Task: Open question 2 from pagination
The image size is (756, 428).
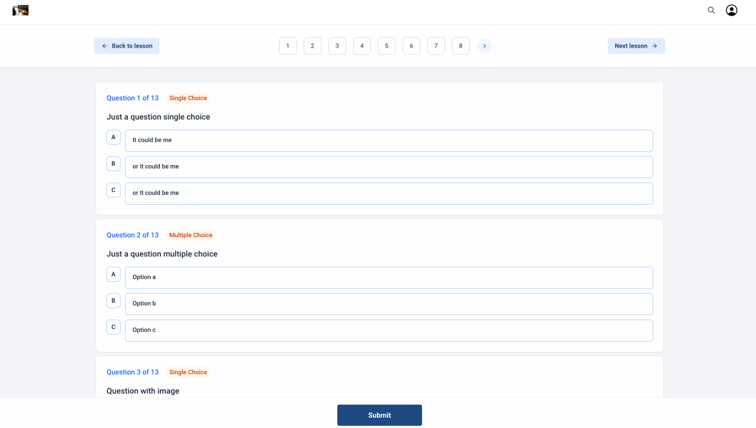Action: tap(312, 46)
